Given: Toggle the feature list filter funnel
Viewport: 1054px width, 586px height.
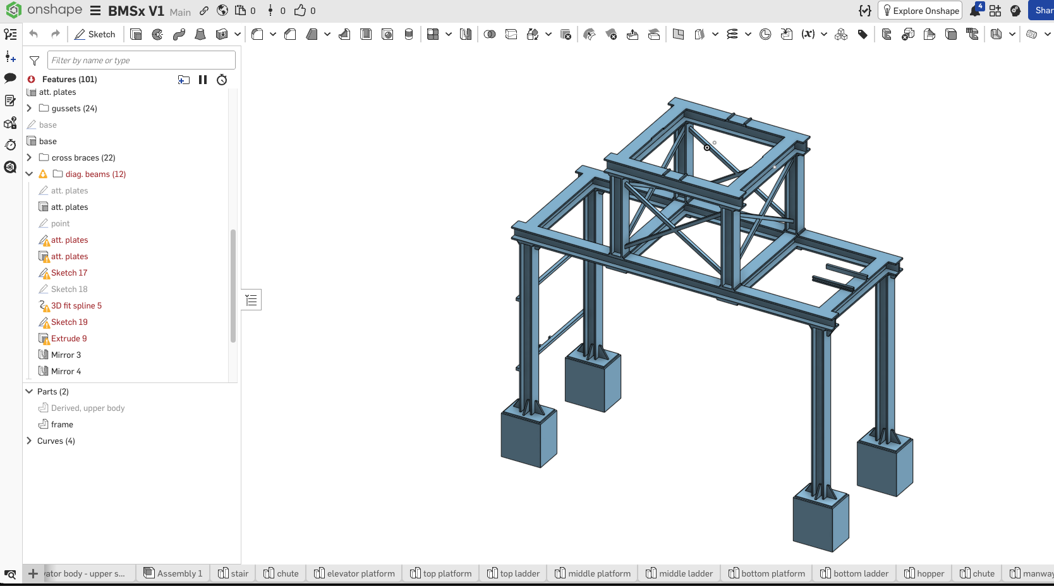Looking at the screenshot, I should [x=35, y=61].
